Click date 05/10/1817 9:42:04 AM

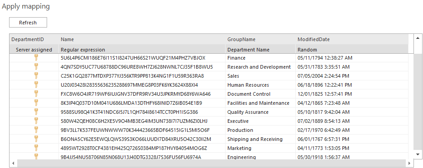coord(323,112)
